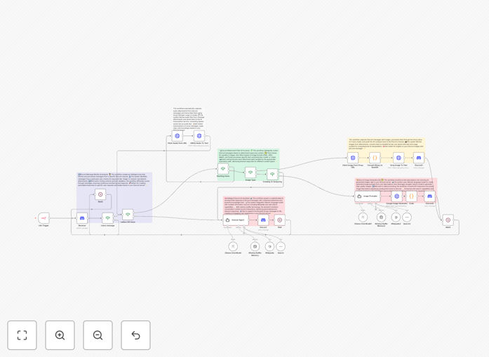Click the white note above Fetch Audio node
The height and width of the screenshot is (357, 489).
(x=188, y=119)
